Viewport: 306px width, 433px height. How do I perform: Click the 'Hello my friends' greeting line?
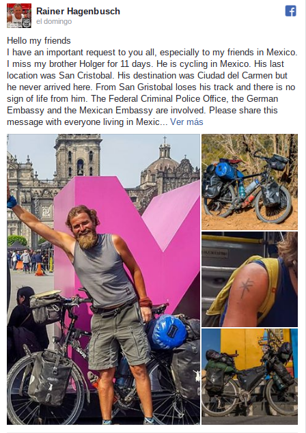pyautogui.click(x=39, y=40)
